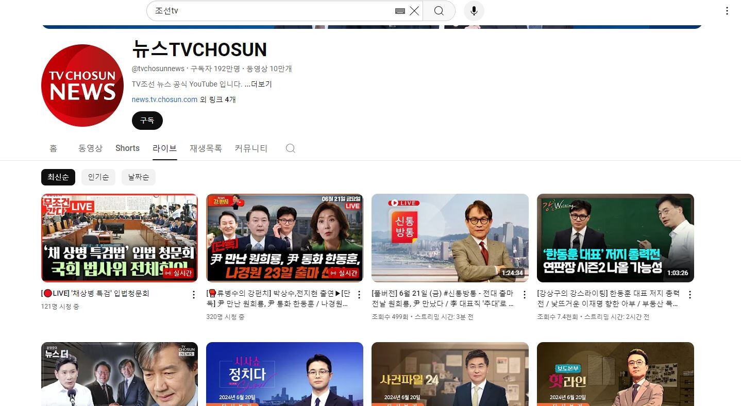Sort videos by 인기순 chip
Screen dimensions: 741x406
click(x=98, y=177)
